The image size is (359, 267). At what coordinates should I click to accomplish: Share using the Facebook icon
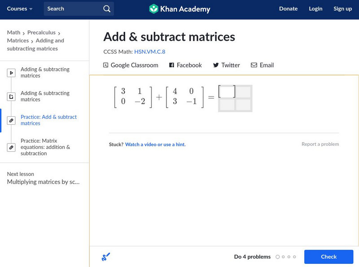click(x=171, y=65)
